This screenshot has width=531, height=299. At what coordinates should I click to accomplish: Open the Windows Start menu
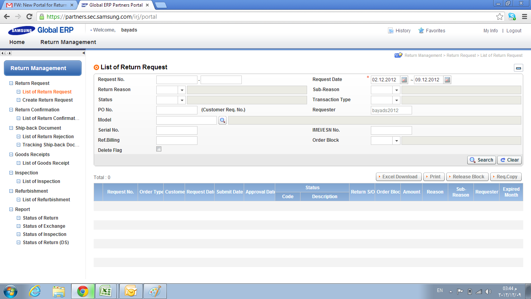10,291
